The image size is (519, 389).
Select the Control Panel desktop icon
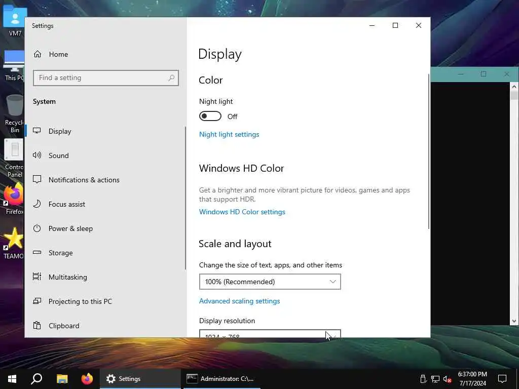point(14,158)
